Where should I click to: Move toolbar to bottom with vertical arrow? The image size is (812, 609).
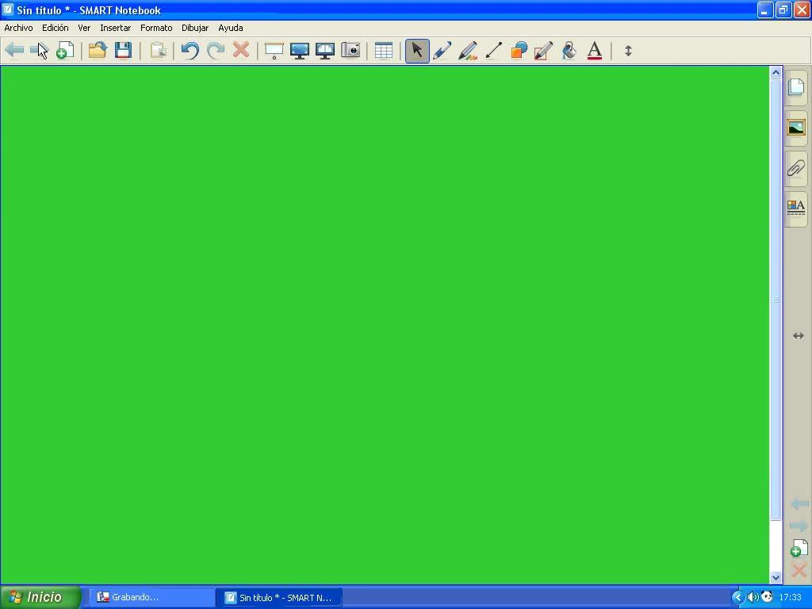(628, 51)
